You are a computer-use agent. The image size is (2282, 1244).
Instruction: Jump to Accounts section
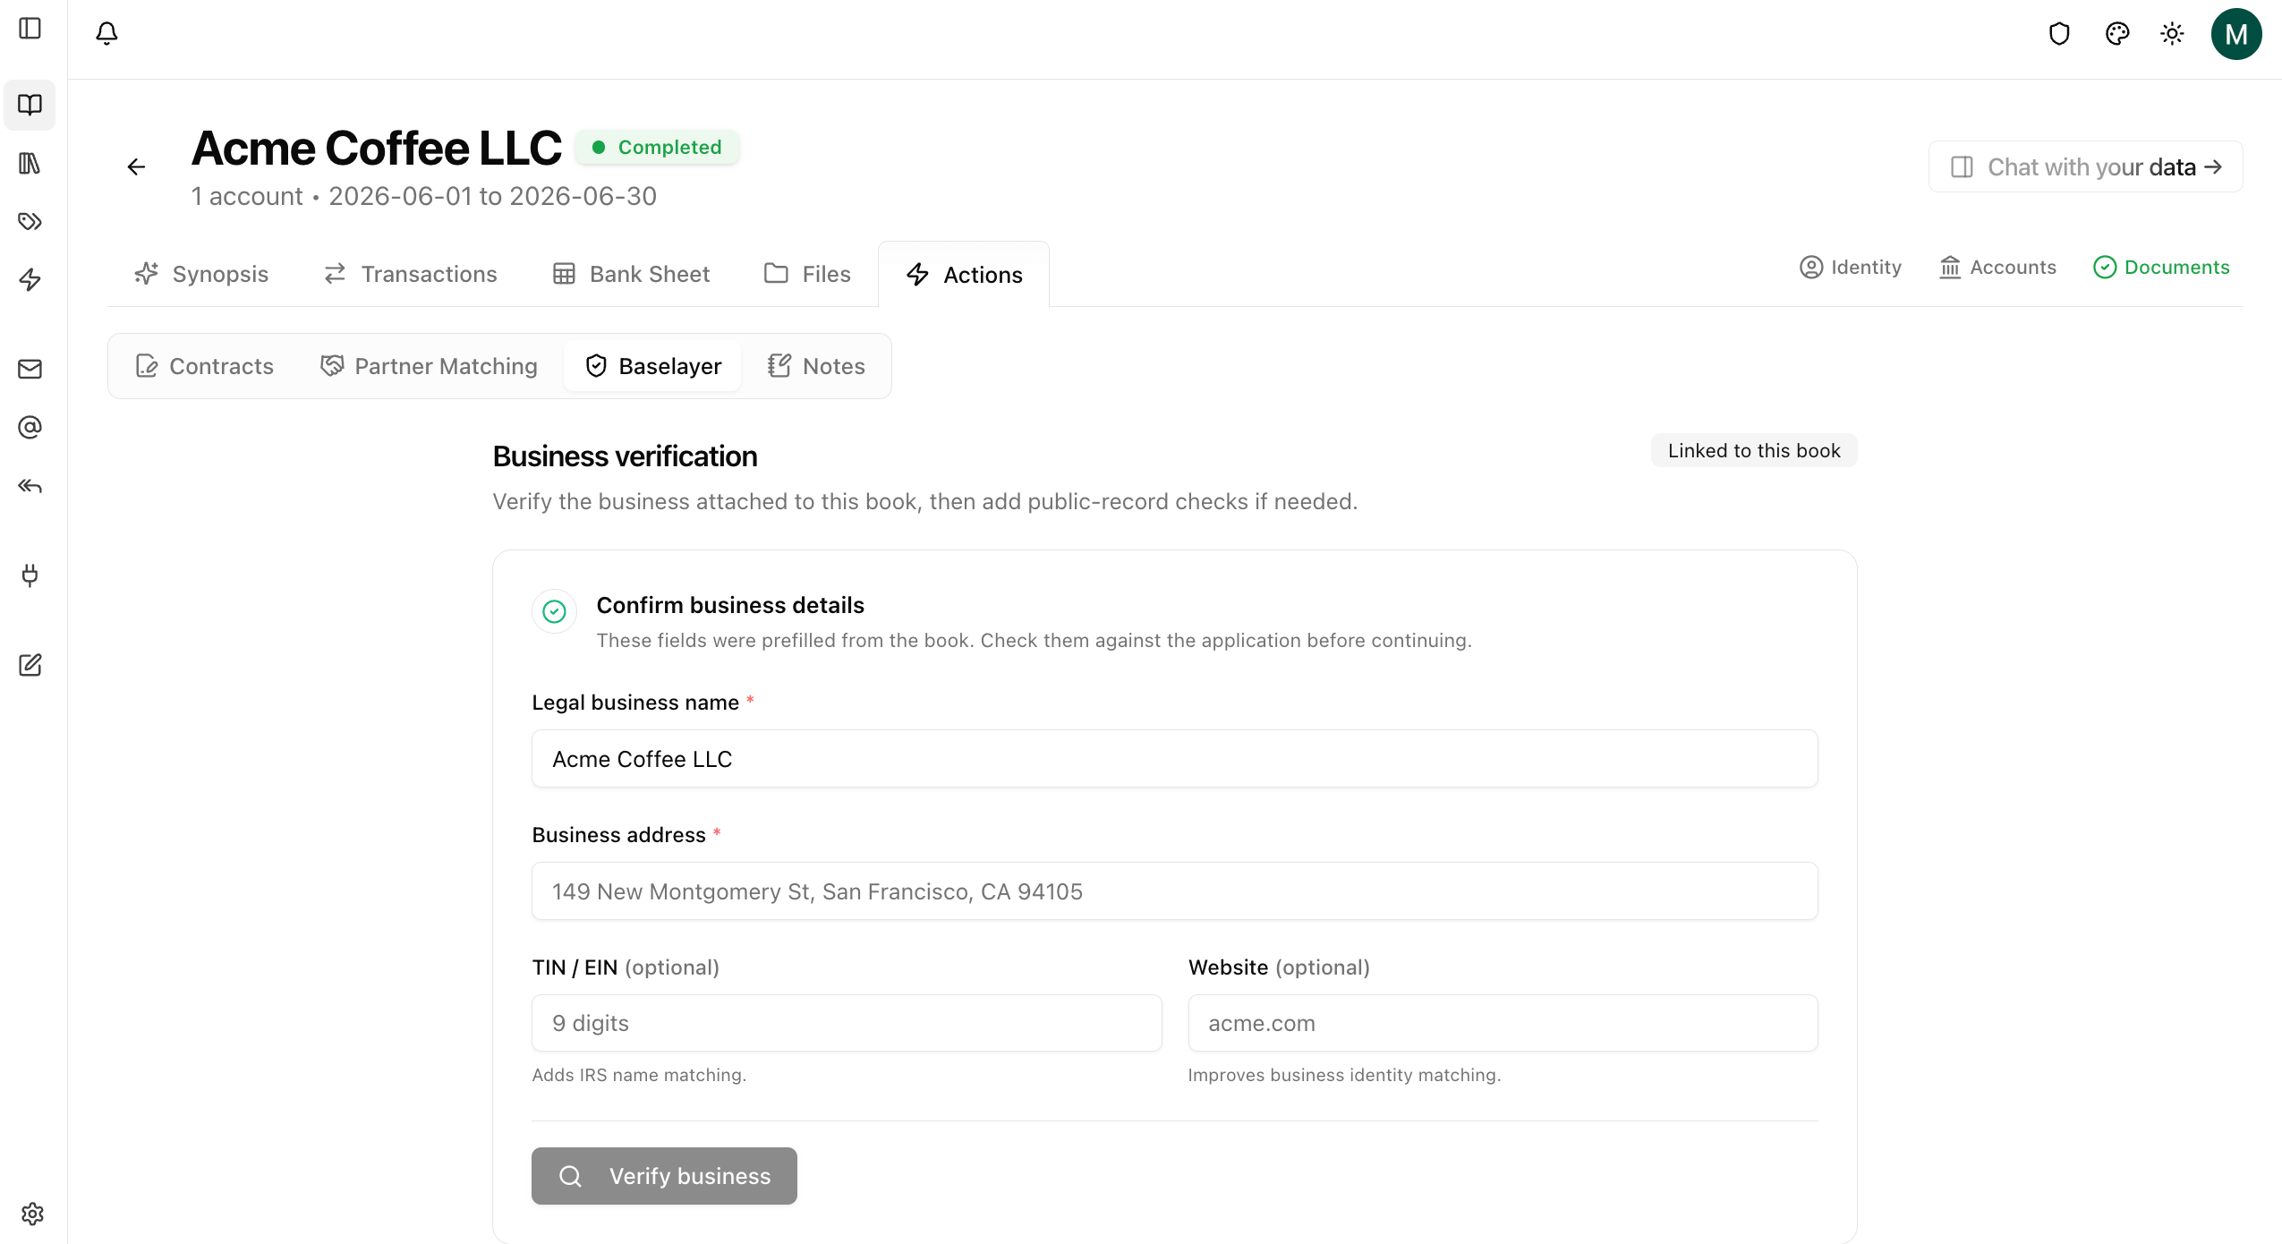pos(1997,268)
